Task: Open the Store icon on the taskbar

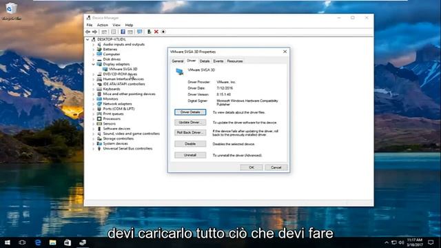Action: point(68,242)
